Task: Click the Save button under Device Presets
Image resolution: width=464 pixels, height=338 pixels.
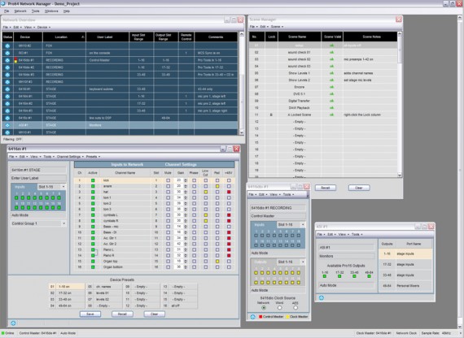Action: click(90, 314)
